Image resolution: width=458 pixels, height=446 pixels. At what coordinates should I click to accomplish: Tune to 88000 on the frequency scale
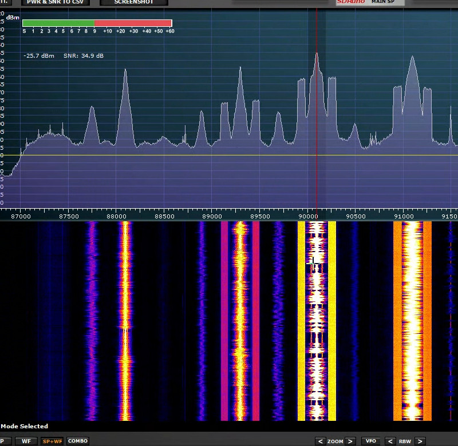[116, 217]
